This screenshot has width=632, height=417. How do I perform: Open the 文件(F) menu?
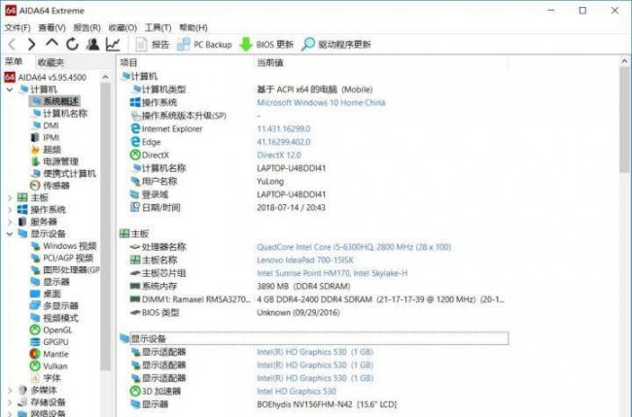point(18,27)
